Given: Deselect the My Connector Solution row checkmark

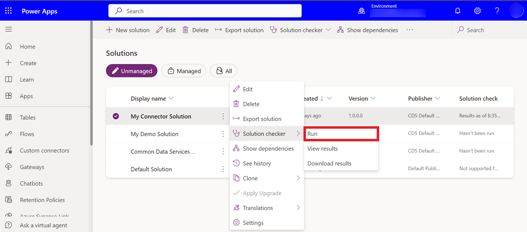Looking at the screenshot, I should (x=116, y=116).
